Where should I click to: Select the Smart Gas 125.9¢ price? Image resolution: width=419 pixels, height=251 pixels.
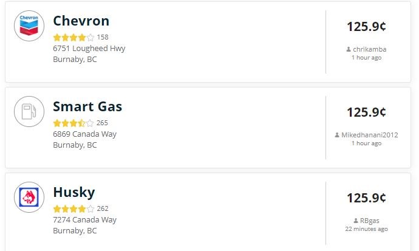click(x=366, y=112)
